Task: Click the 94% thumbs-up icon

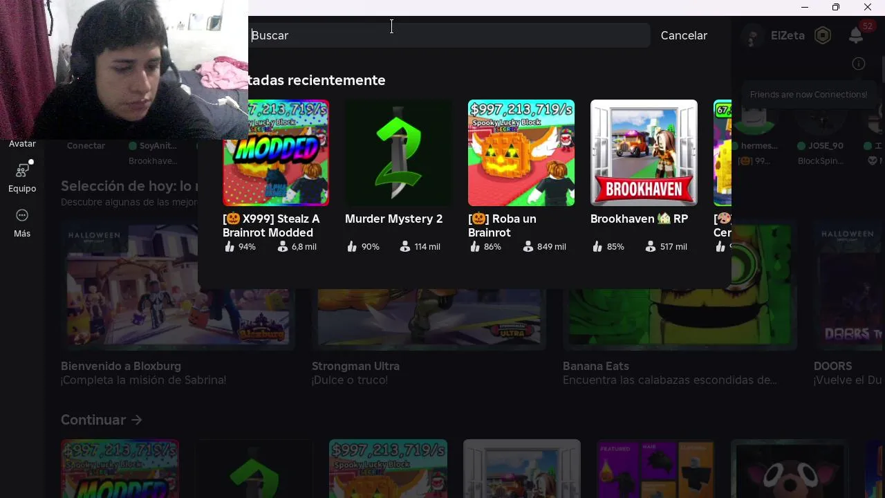Action: pyautogui.click(x=230, y=246)
